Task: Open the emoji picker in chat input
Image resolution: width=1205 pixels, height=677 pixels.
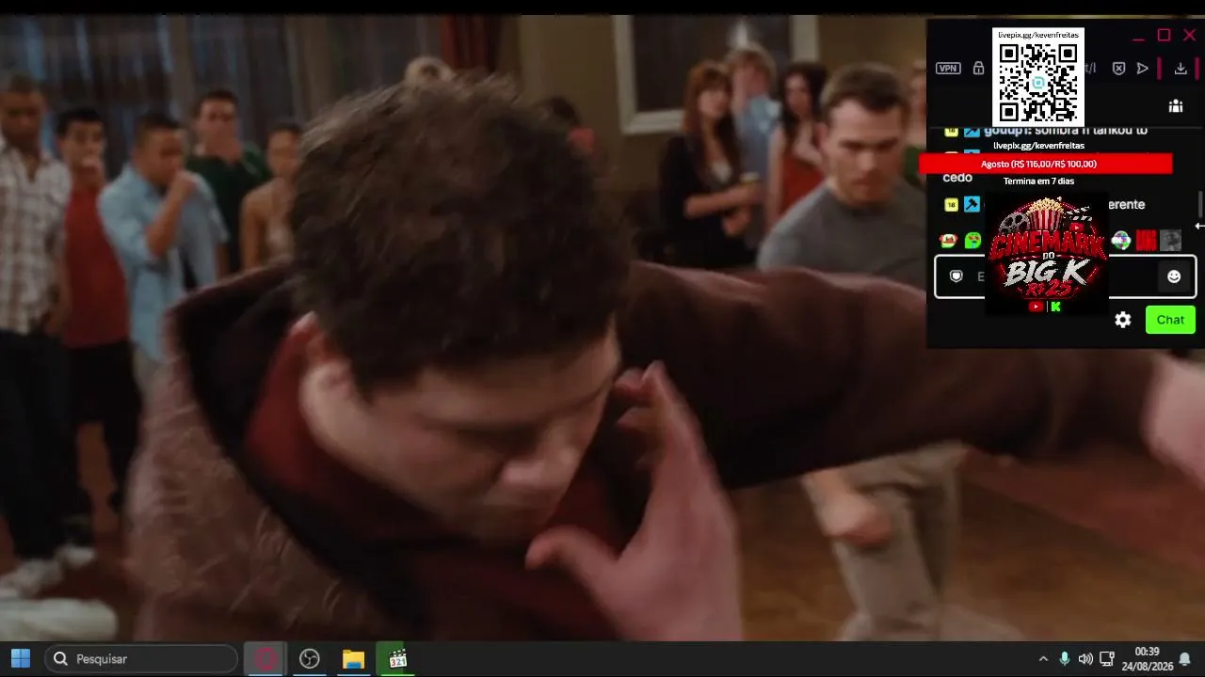Action: coord(1174,276)
